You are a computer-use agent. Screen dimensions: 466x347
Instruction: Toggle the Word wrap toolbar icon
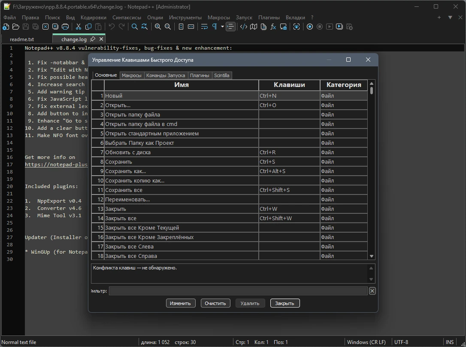pyautogui.click(x=204, y=27)
